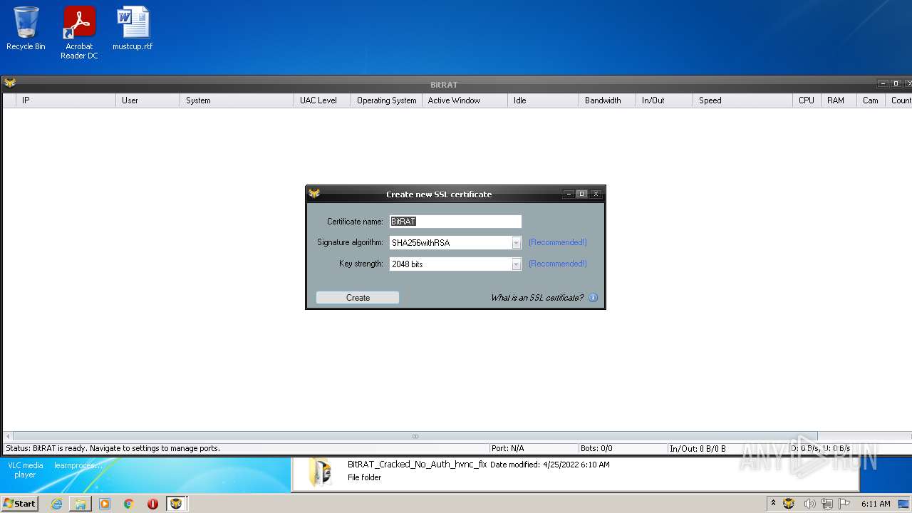912x513 pixels.
Task: Click the Recommended link next to Key strength
Action: (558, 264)
